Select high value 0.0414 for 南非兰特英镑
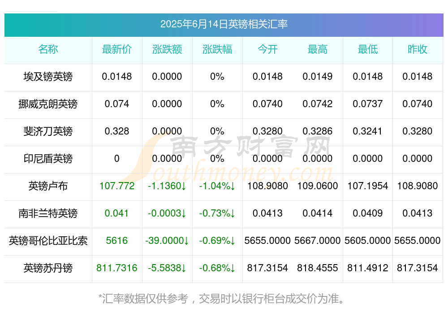 click(x=318, y=213)
